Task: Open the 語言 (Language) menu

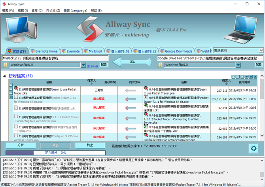Action: [76, 10]
